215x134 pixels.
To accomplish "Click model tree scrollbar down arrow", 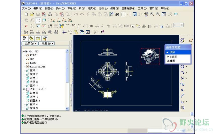I will pyautogui.click(x=67, y=109).
